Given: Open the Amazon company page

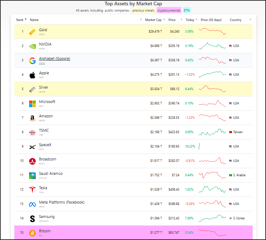Looking at the screenshot, I should (46, 116).
